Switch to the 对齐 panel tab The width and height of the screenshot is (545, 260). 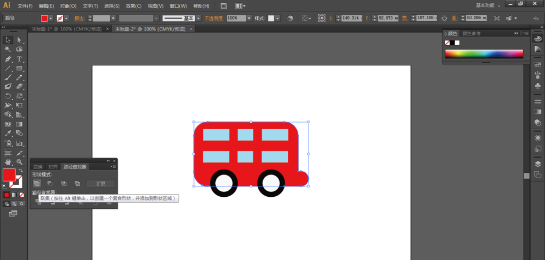(53, 167)
